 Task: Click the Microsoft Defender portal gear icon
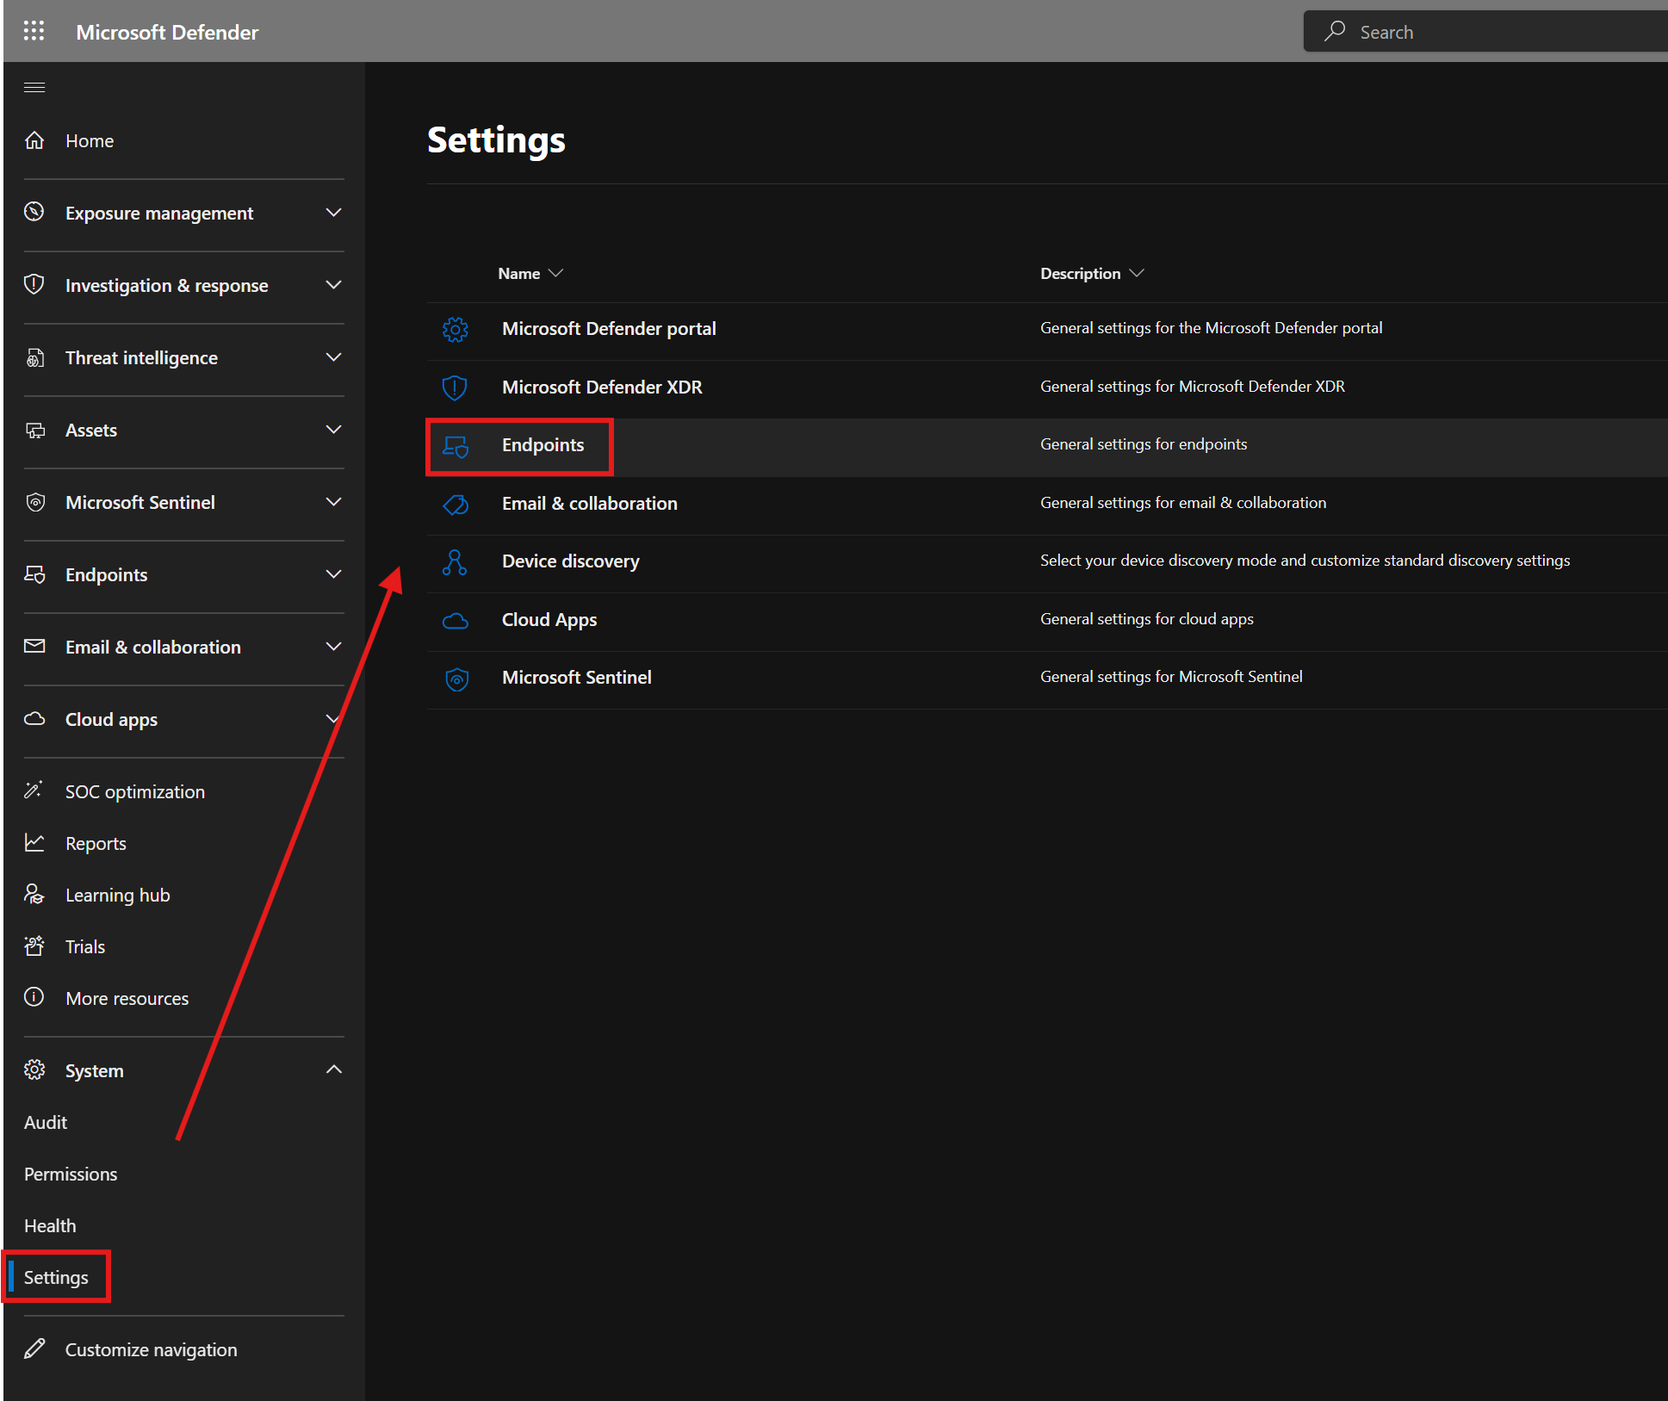point(455,329)
